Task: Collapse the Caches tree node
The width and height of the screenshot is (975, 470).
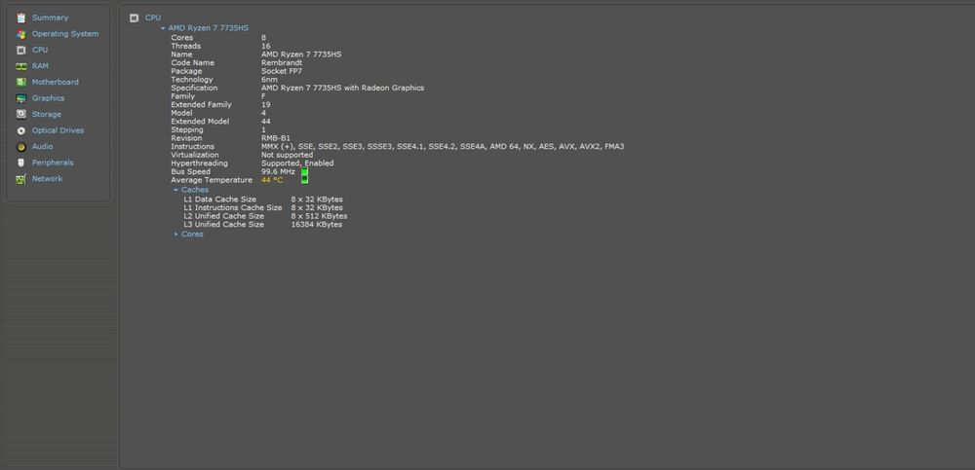Action: click(175, 190)
